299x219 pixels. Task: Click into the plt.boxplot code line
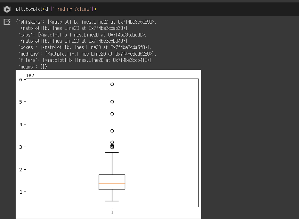click(56, 9)
